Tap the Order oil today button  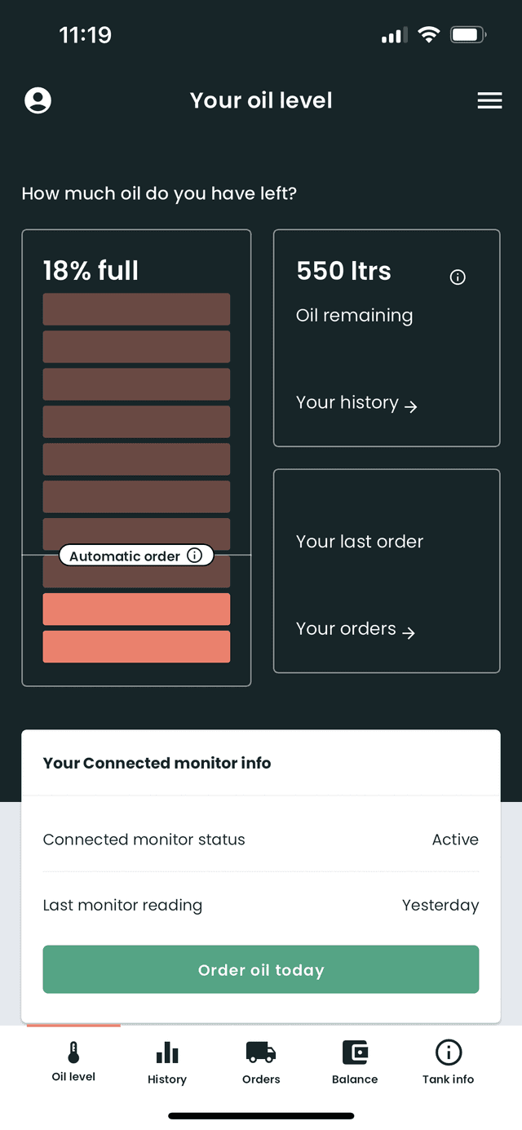tap(261, 970)
